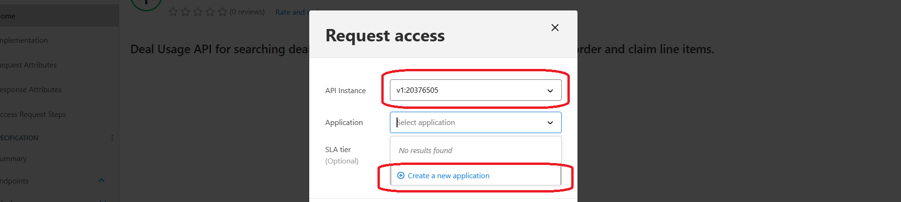Click the plus icon beside Create a new application

pyautogui.click(x=401, y=175)
